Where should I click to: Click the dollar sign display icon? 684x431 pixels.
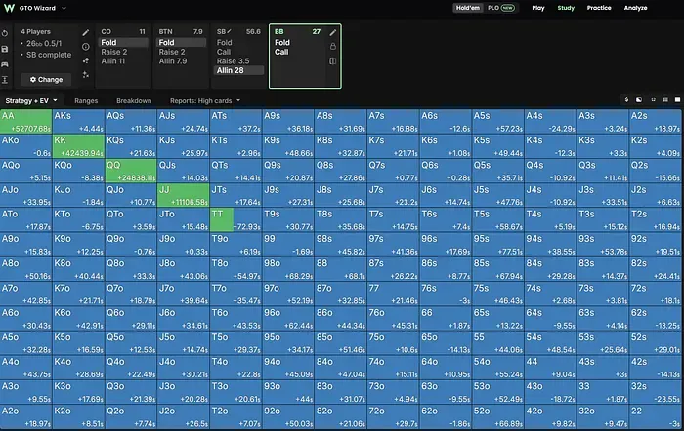[626, 99]
